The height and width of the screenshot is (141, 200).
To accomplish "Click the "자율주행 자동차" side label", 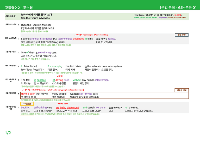I will pyautogui.click(x=11, y=52).
